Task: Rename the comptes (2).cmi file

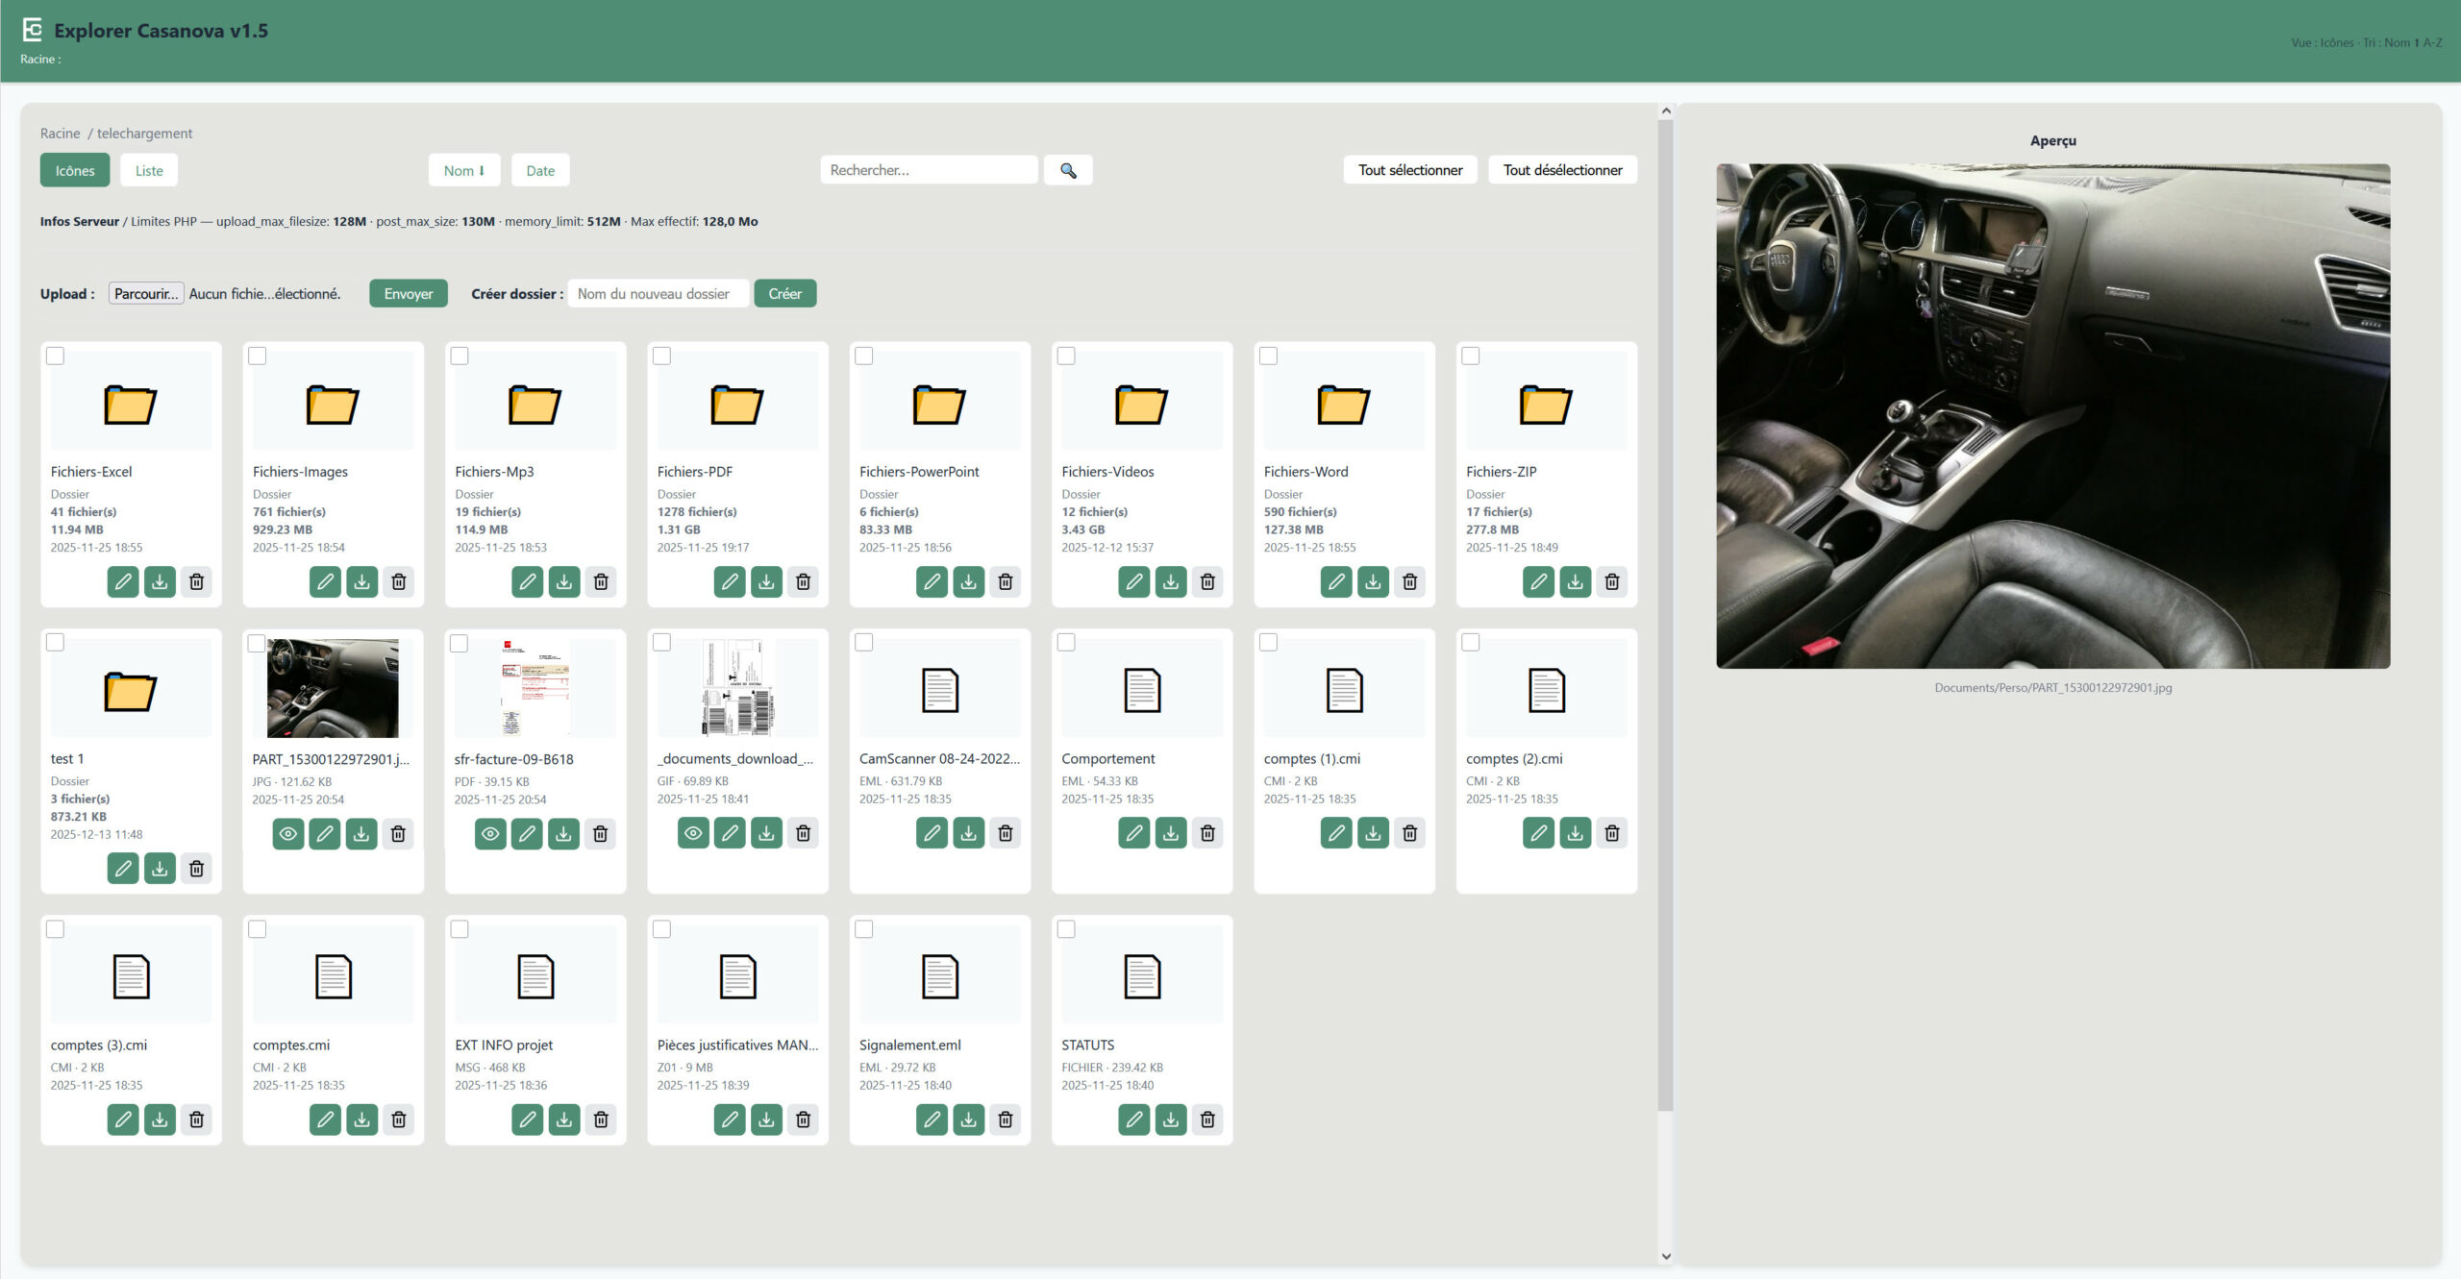Action: [x=1538, y=833]
